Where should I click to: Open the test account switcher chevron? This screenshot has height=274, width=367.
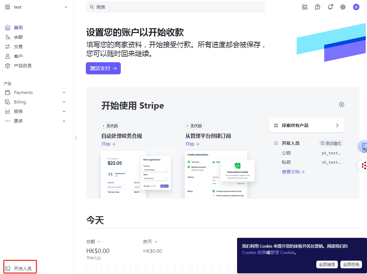pyautogui.click(x=66, y=7)
